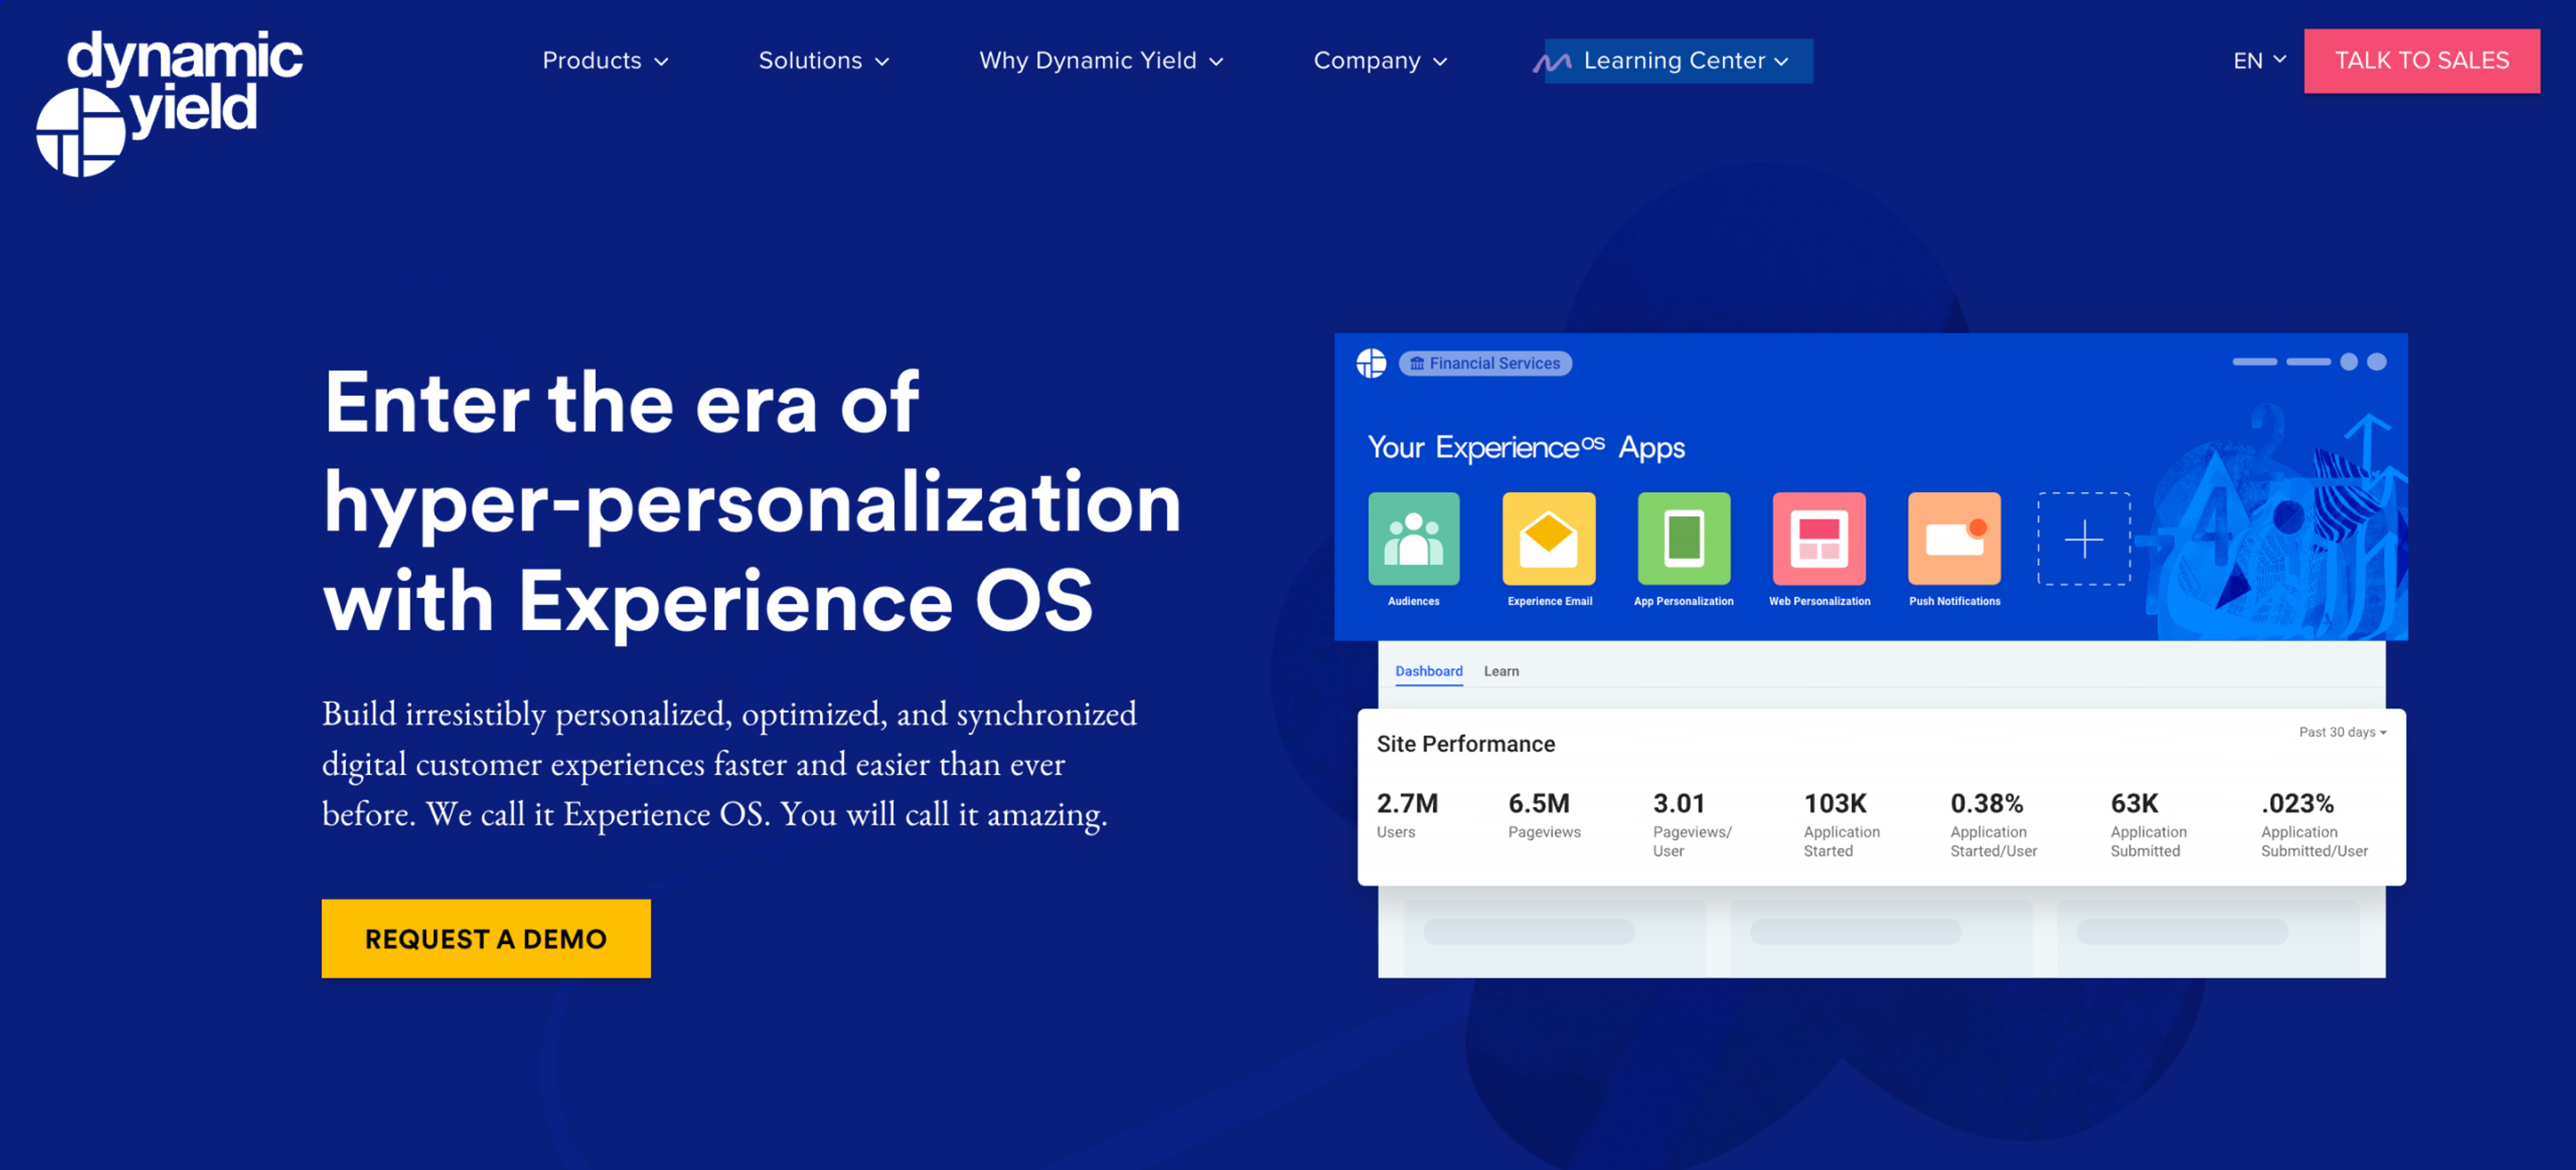The height and width of the screenshot is (1170, 2576).
Task: Click the dashed add-app plus tile
Action: tap(2083, 538)
